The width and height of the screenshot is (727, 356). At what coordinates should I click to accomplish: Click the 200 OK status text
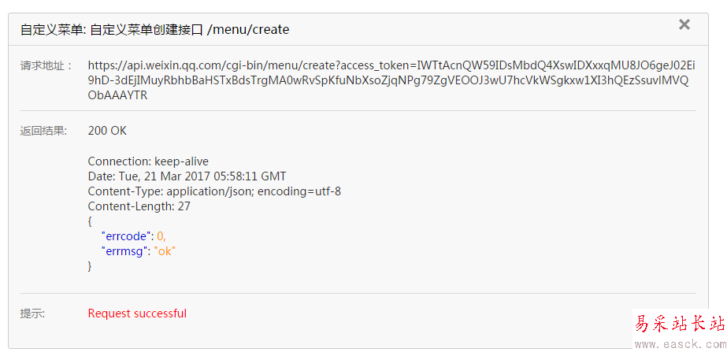[107, 131]
